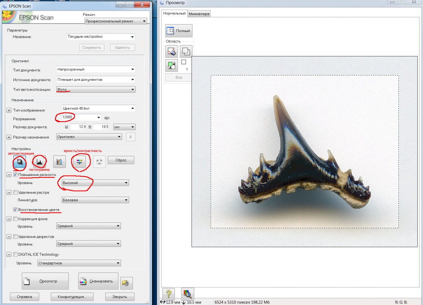Toggle the DIGITAL ICE Technology checkbox
Screen dimensions: 423x305
point(16,254)
